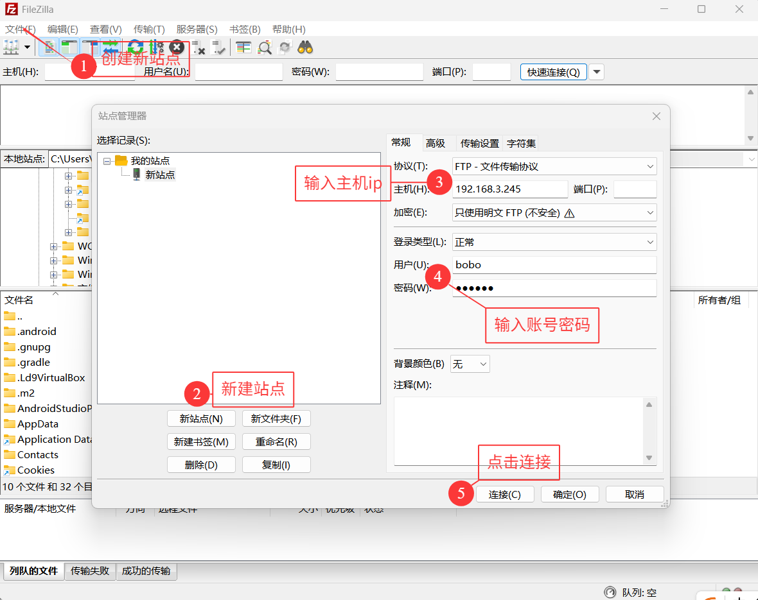
Task: Open the 文件(F) menu
Action: coord(20,30)
